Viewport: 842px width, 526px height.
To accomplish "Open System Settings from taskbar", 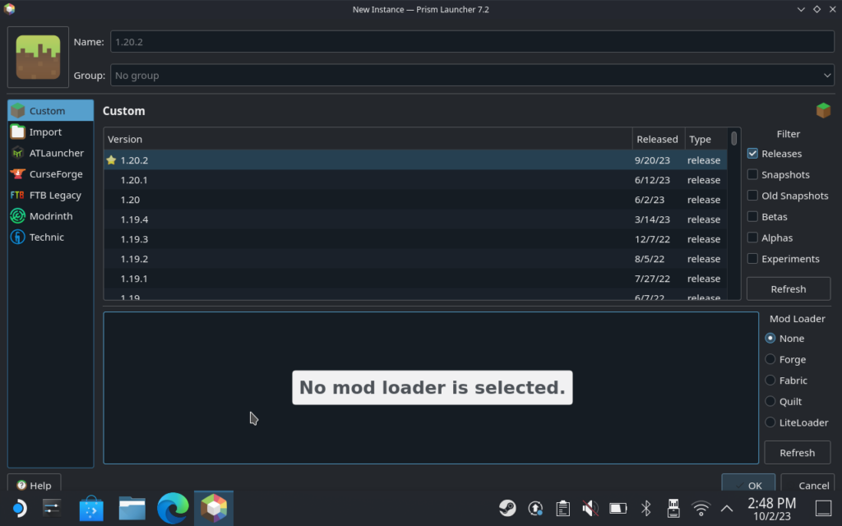I will (52, 508).
